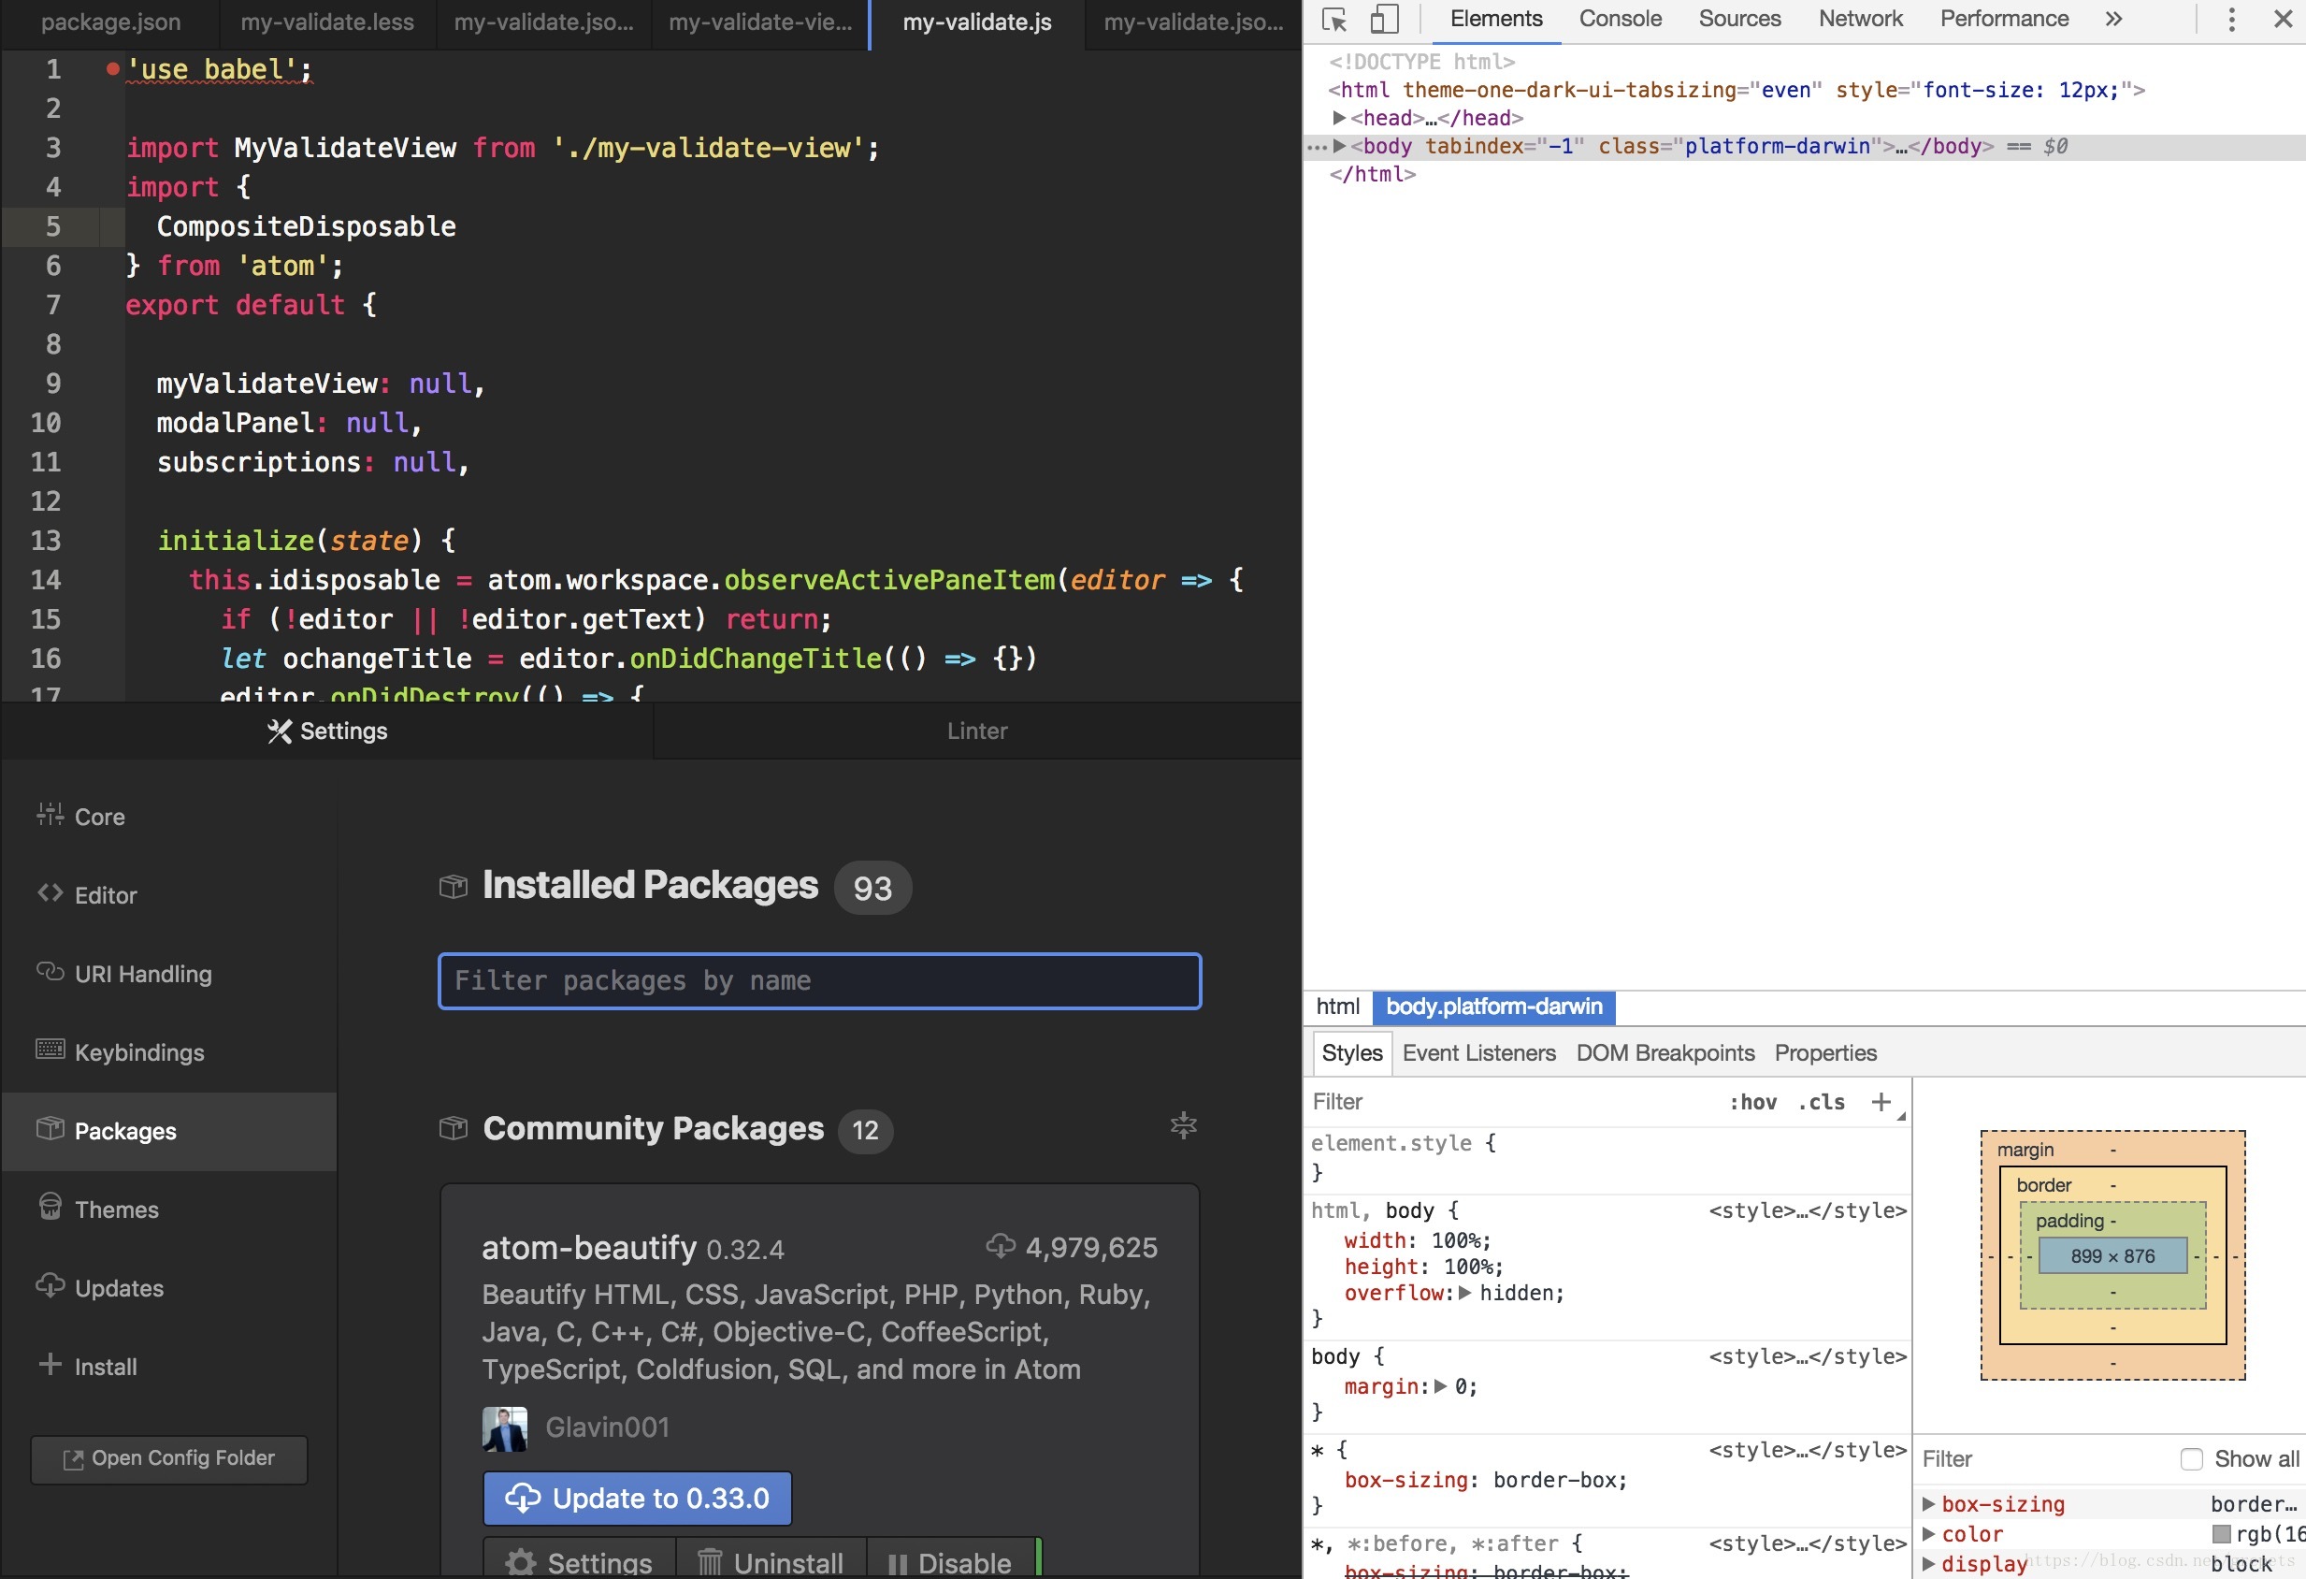This screenshot has height=1579, width=2306.
Task: Focus the computed styles Filter input
Action: click(2044, 1459)
